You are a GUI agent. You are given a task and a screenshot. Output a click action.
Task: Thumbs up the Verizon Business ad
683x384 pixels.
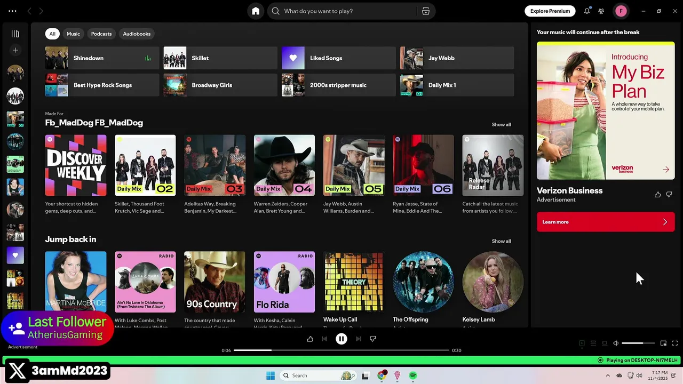pyautogui.click(x=657, y=195)
